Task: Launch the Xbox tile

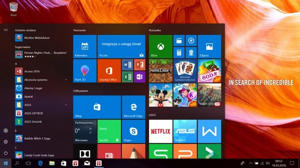Action: click(161, 47)
